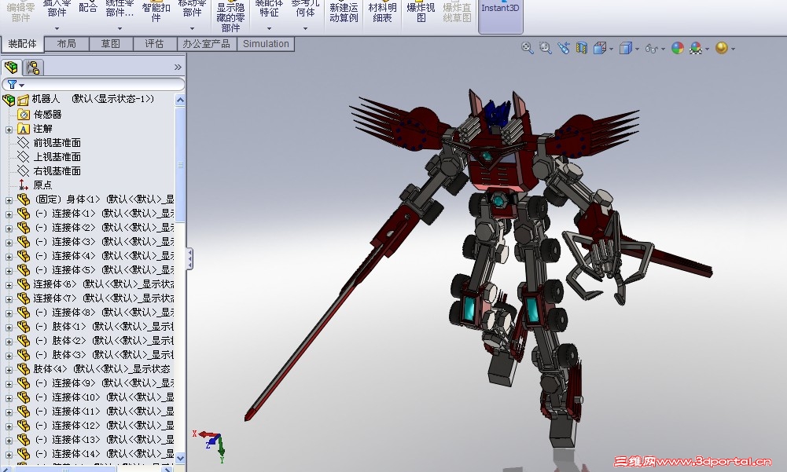This screenshot has height=472, width=787.
Task: Click the Apply Scene icon
Action: 696,48
